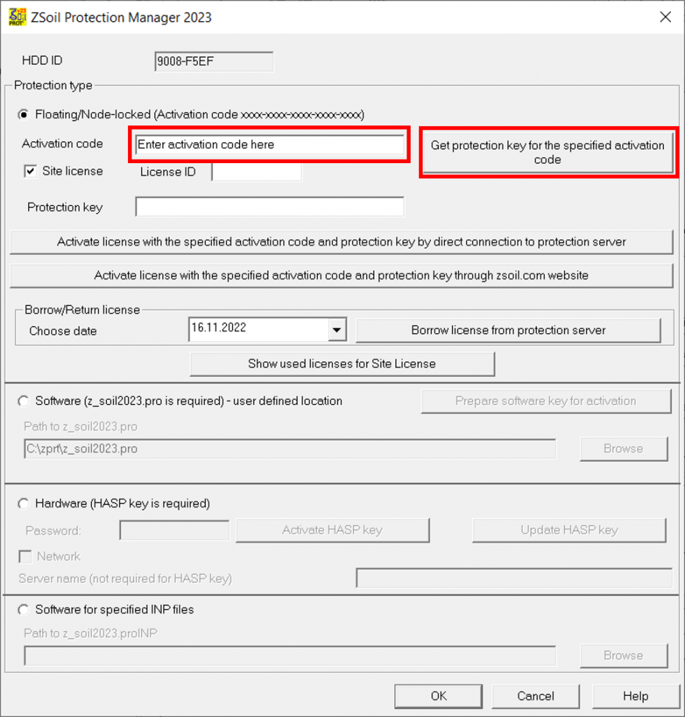Toggle the Site license checkbox
Image resolution: width=685 pixels, height=717 pixels.
tap(30, 171)
